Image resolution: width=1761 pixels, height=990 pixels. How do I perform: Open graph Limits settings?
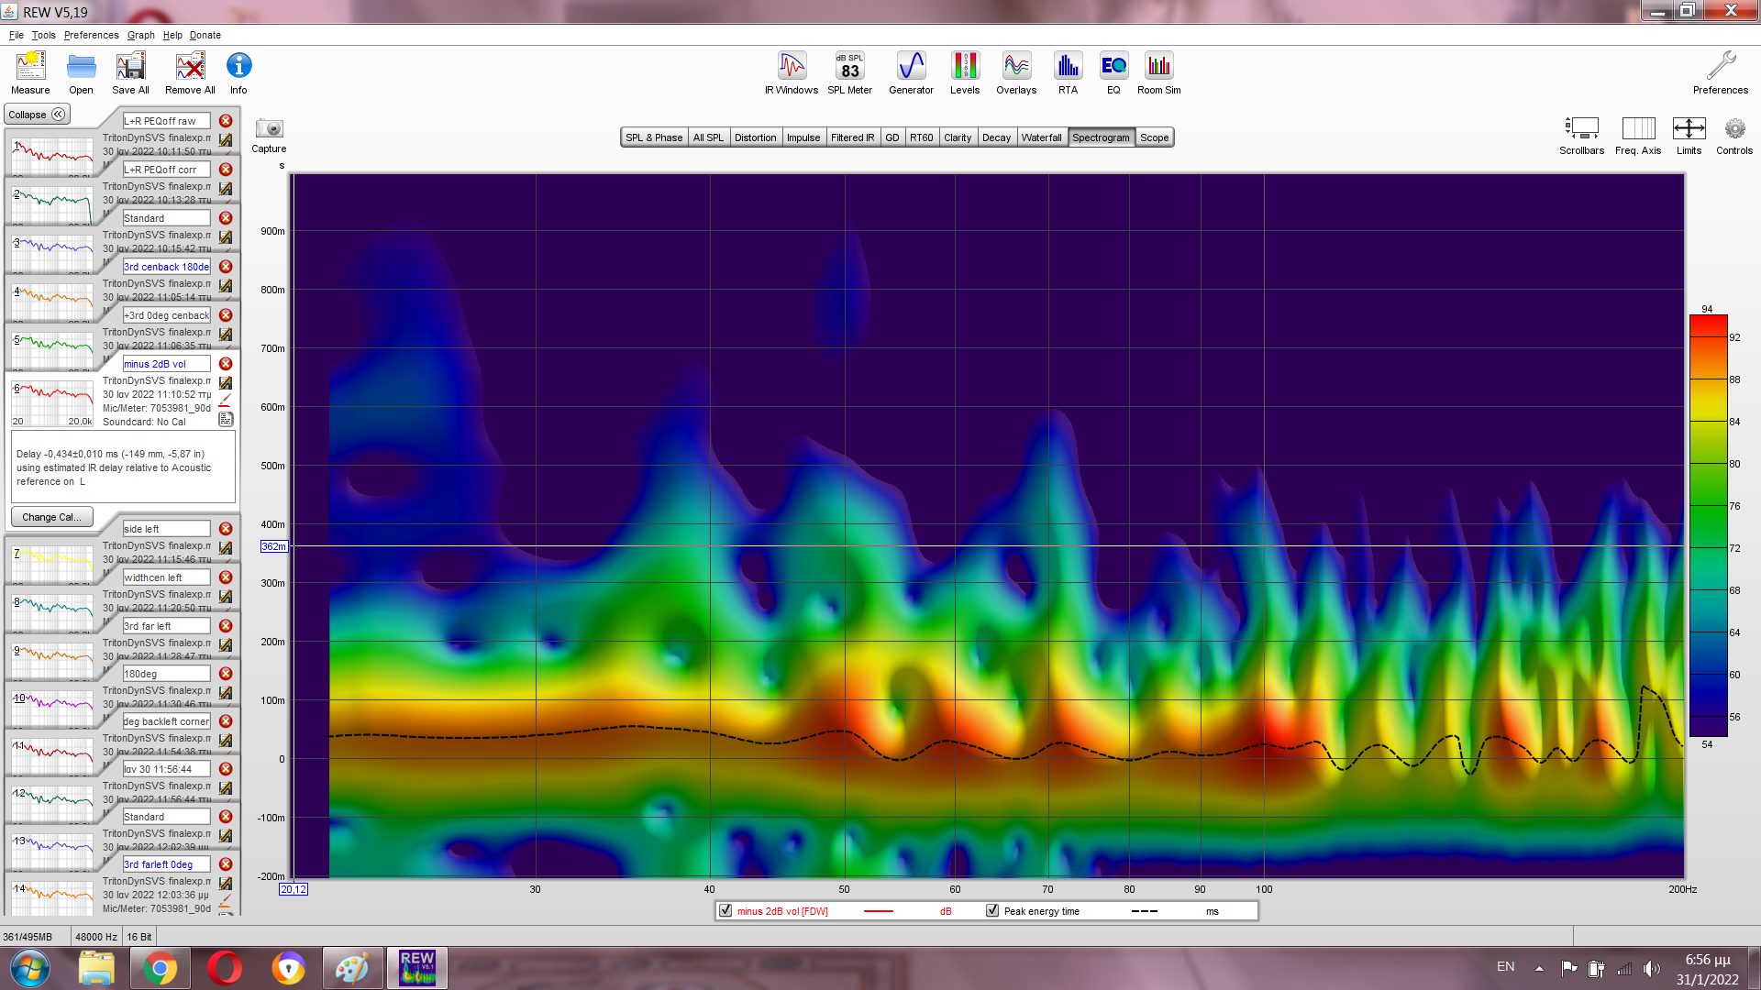pos(1689,129)
